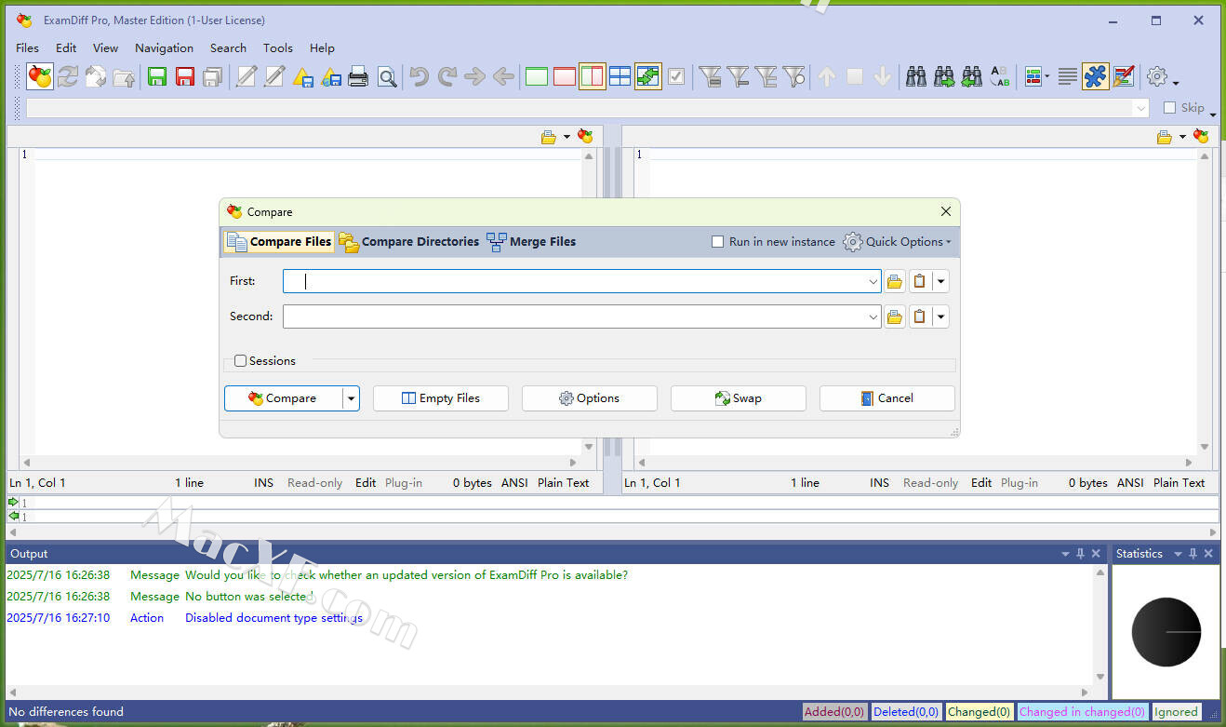Toggle INS mode in left pane status bar
Image resolution: width=1226 pixels, height=727 pixels.
[x=264, y=483]
